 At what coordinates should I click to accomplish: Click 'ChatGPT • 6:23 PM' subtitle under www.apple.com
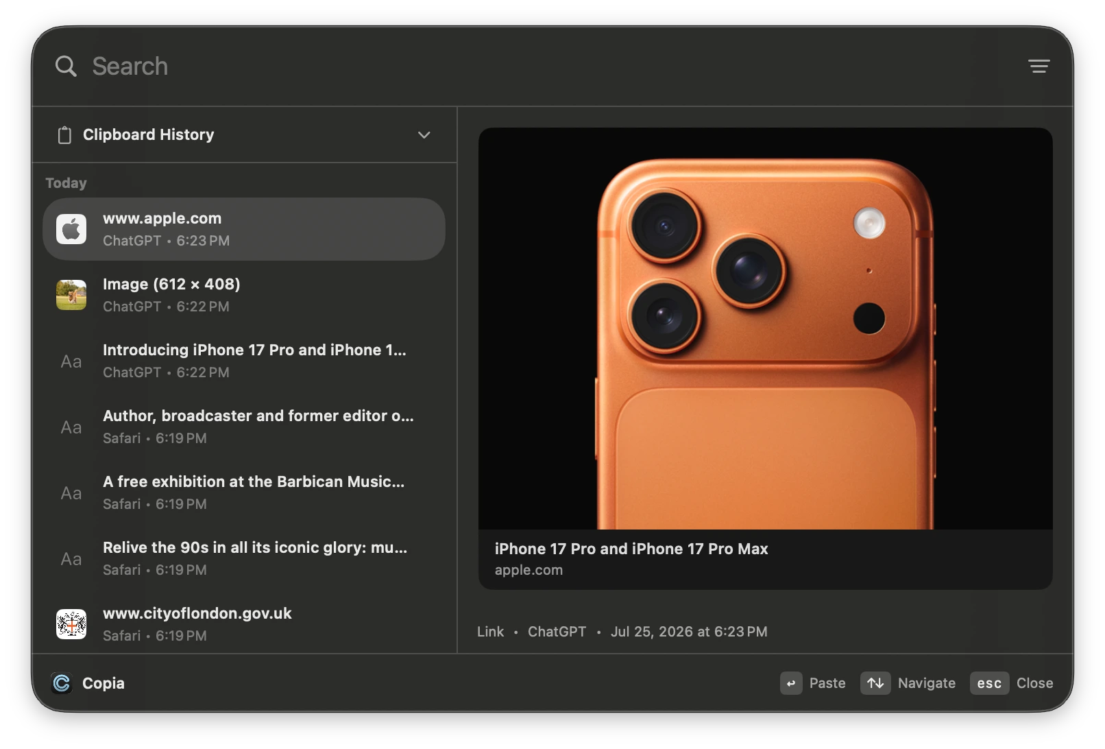tap(166, 241)
